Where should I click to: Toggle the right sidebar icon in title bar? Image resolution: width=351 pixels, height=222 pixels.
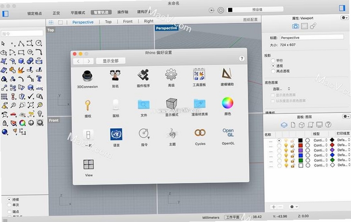pos(342,8)
